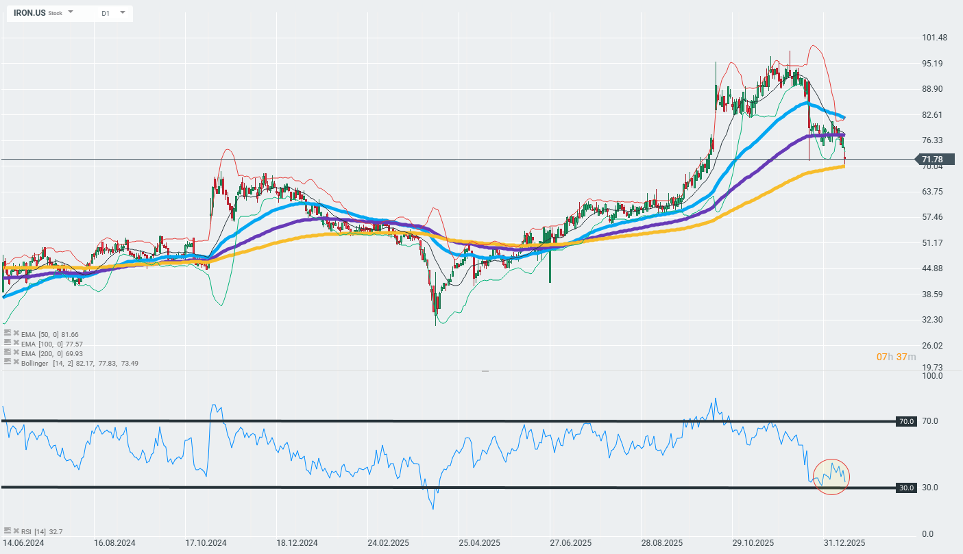Delete the EMA 200 indicator
This screenshot has width=963, height=554.
16,353
